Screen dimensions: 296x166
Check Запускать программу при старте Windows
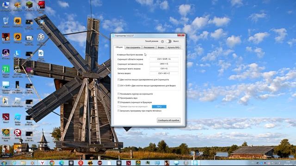click(118, 111)
